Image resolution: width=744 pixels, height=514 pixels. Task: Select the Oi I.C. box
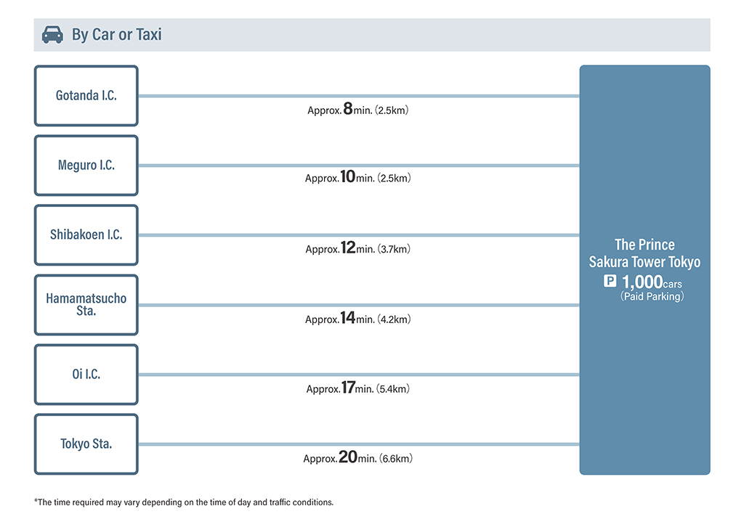point(86,375)
